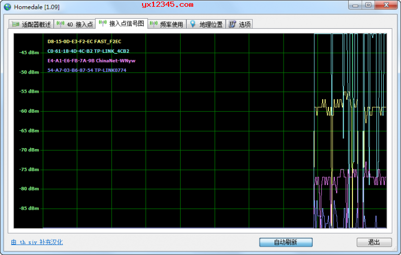Click the 退出 button
The width and height of the screenshot is (401, 255).
point(374,242)
